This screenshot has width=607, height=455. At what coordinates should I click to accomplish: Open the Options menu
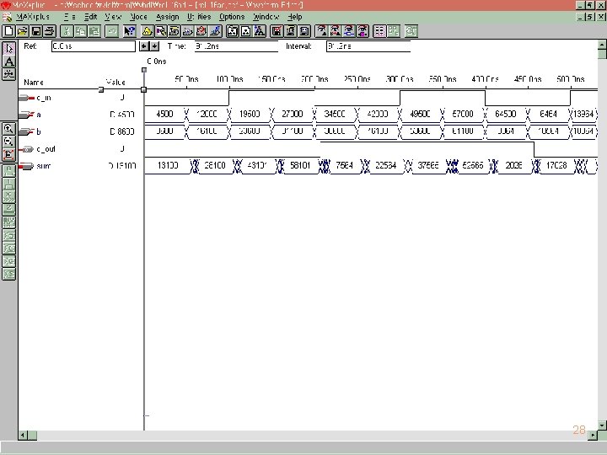[232, 17]
